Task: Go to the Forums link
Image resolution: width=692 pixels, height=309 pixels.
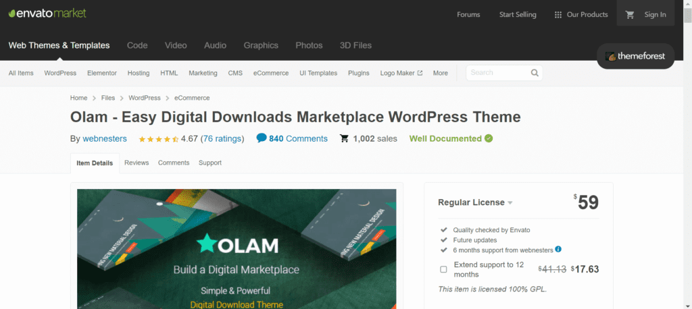Action: (468, 15)
